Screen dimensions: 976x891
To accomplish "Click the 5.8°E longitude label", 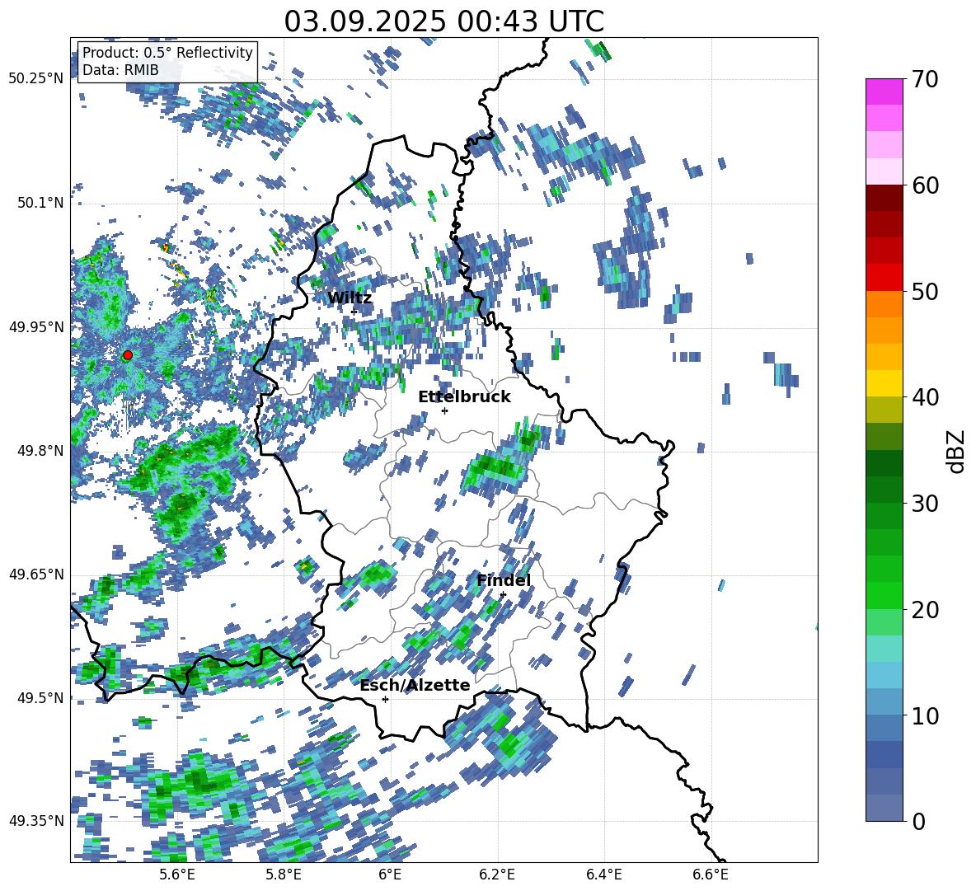I will pyautogui.click(x=284, y=875).
